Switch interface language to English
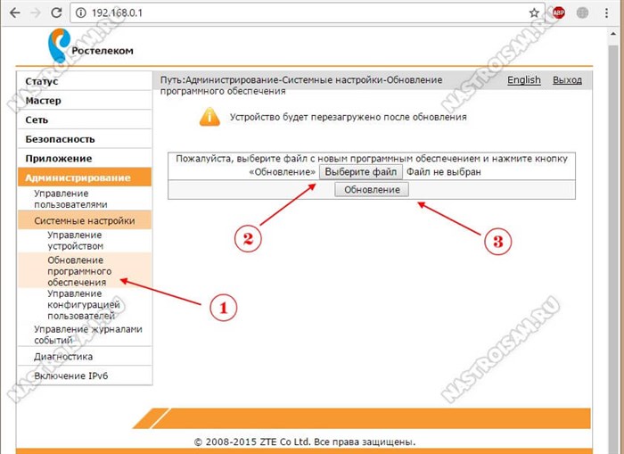The height and width of the screenshot is (454, 624). point(524,80)
